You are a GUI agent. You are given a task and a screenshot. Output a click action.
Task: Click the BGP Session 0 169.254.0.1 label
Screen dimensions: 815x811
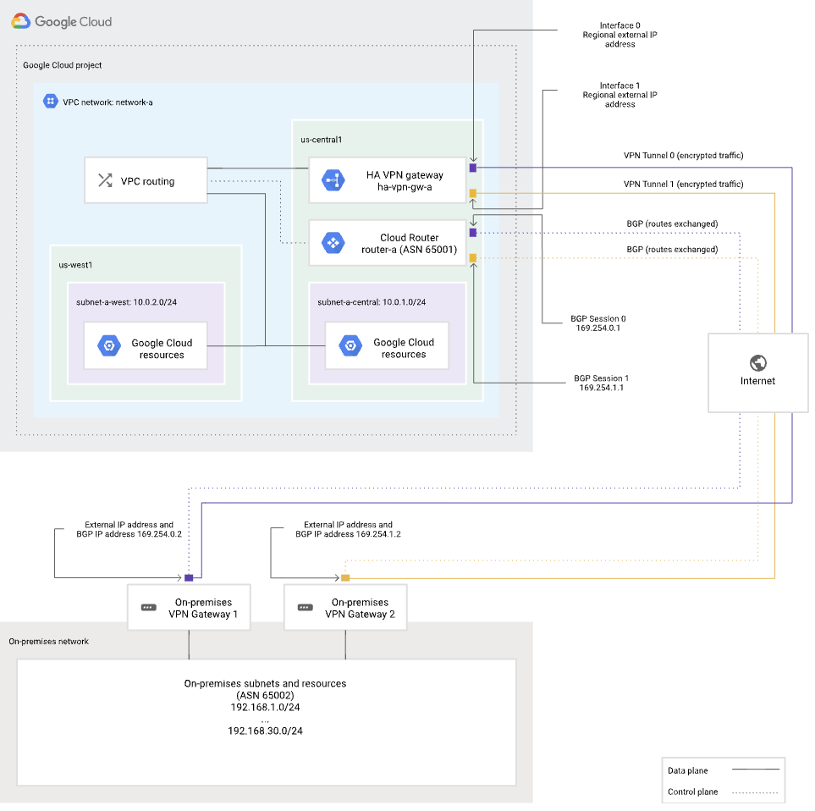598,323
